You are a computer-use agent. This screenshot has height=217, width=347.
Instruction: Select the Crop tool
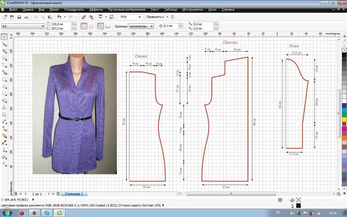coord(4,51)
